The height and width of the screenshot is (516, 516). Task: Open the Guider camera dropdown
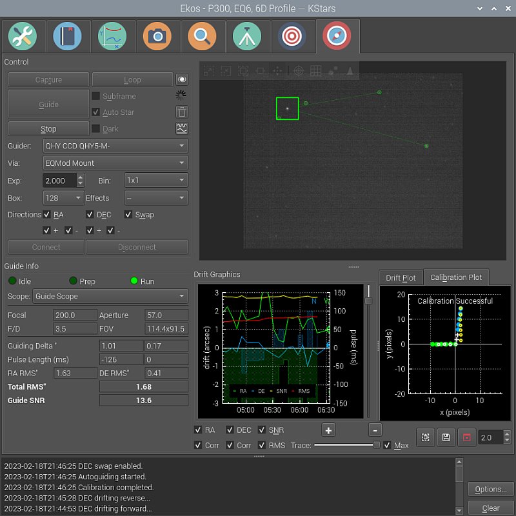(115, 146)
